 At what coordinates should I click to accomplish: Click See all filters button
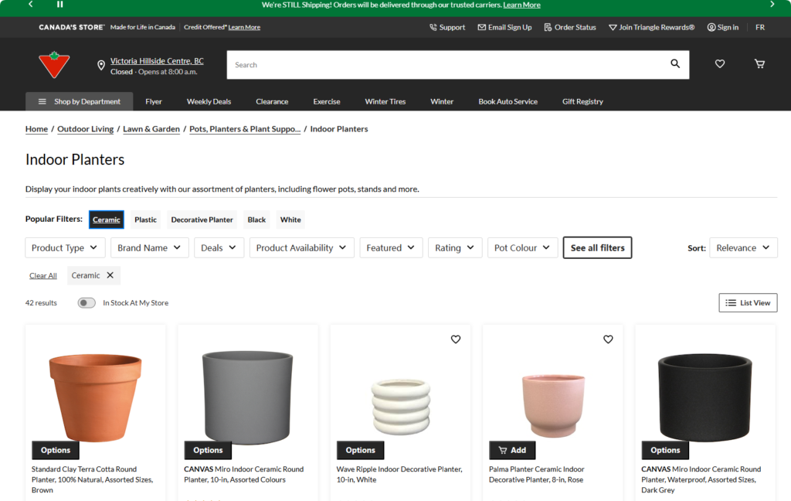[597, 248]
